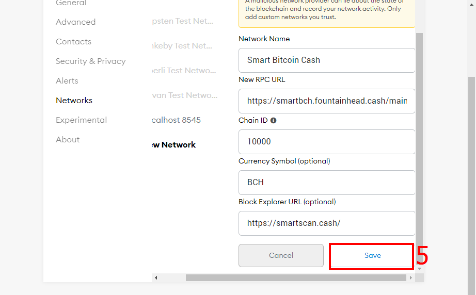The height and width of the screenshot is (295, 476).
Task: Select Localhost 8545 in the network list
Action: click(x=177, y=120)
